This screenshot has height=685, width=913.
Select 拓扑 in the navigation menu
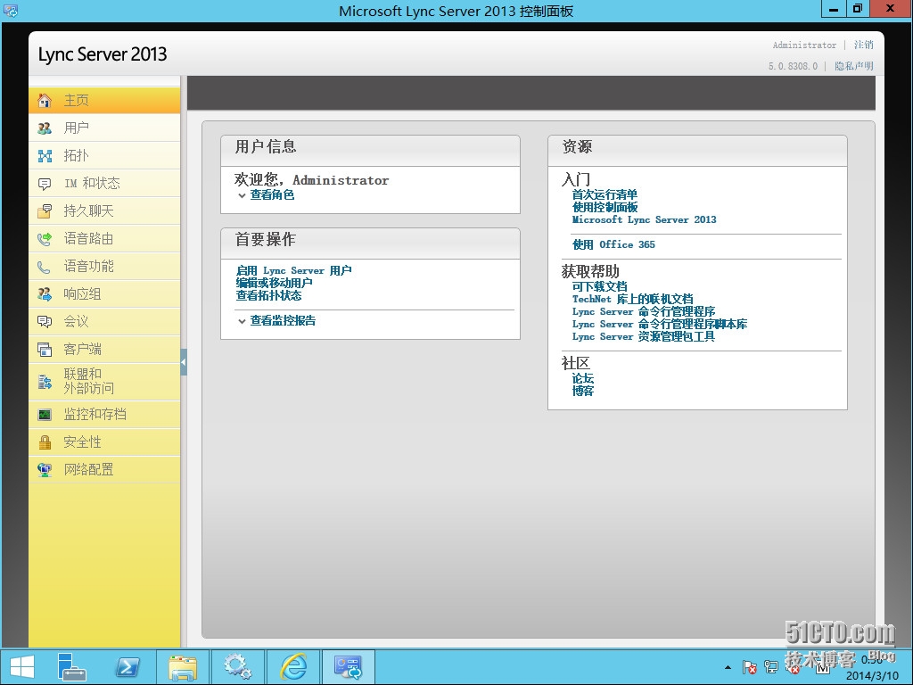click(104, 155)
